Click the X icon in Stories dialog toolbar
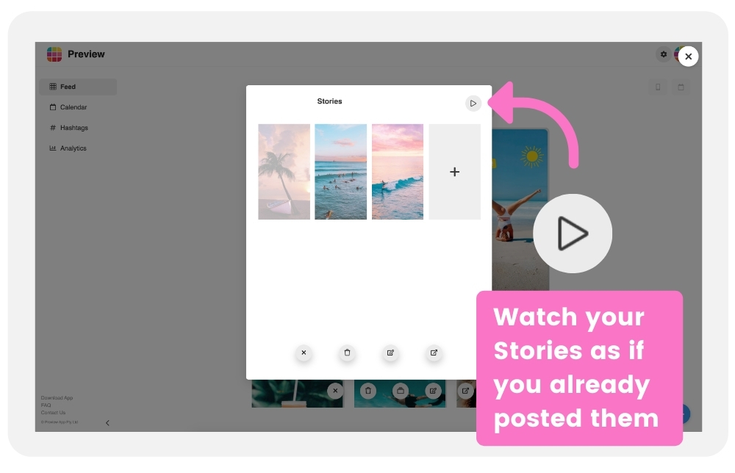The width and height of the screenshot is (735, 473). 304,353
